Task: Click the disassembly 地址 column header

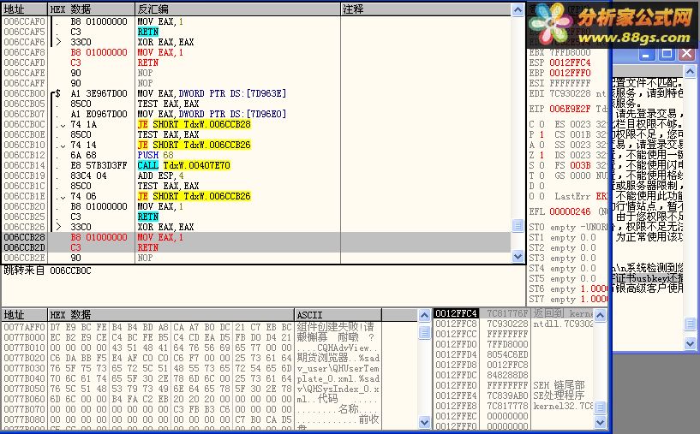Action: click(25, 9)
